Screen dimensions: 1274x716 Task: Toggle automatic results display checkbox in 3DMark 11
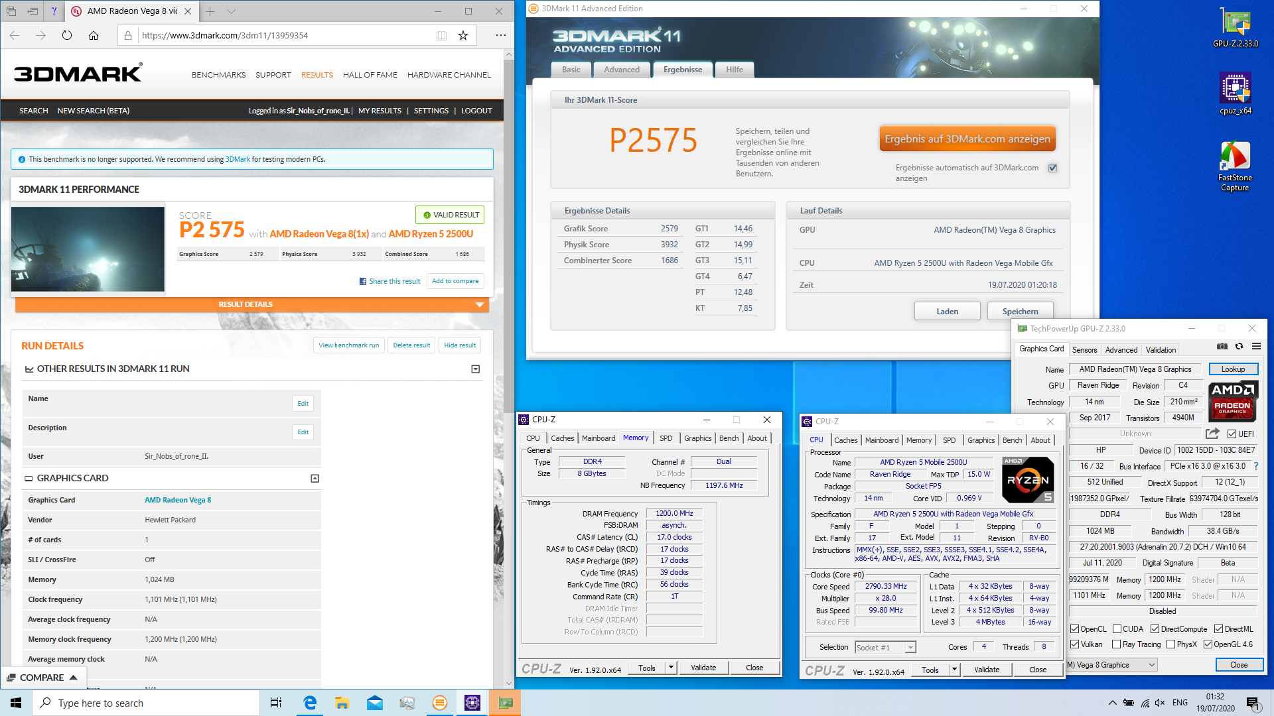pyautogui.click(x=1052, y=168)
